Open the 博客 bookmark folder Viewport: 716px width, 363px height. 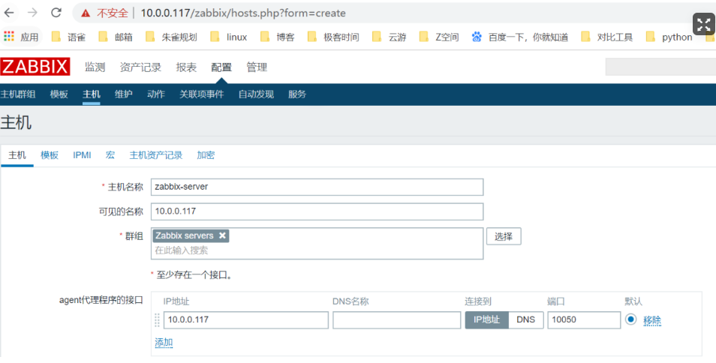pos(278,37)
